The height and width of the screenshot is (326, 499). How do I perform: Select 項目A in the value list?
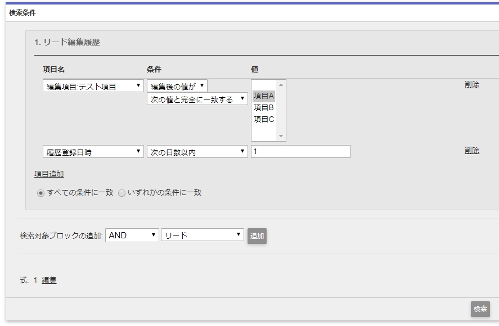click(264, 96)
